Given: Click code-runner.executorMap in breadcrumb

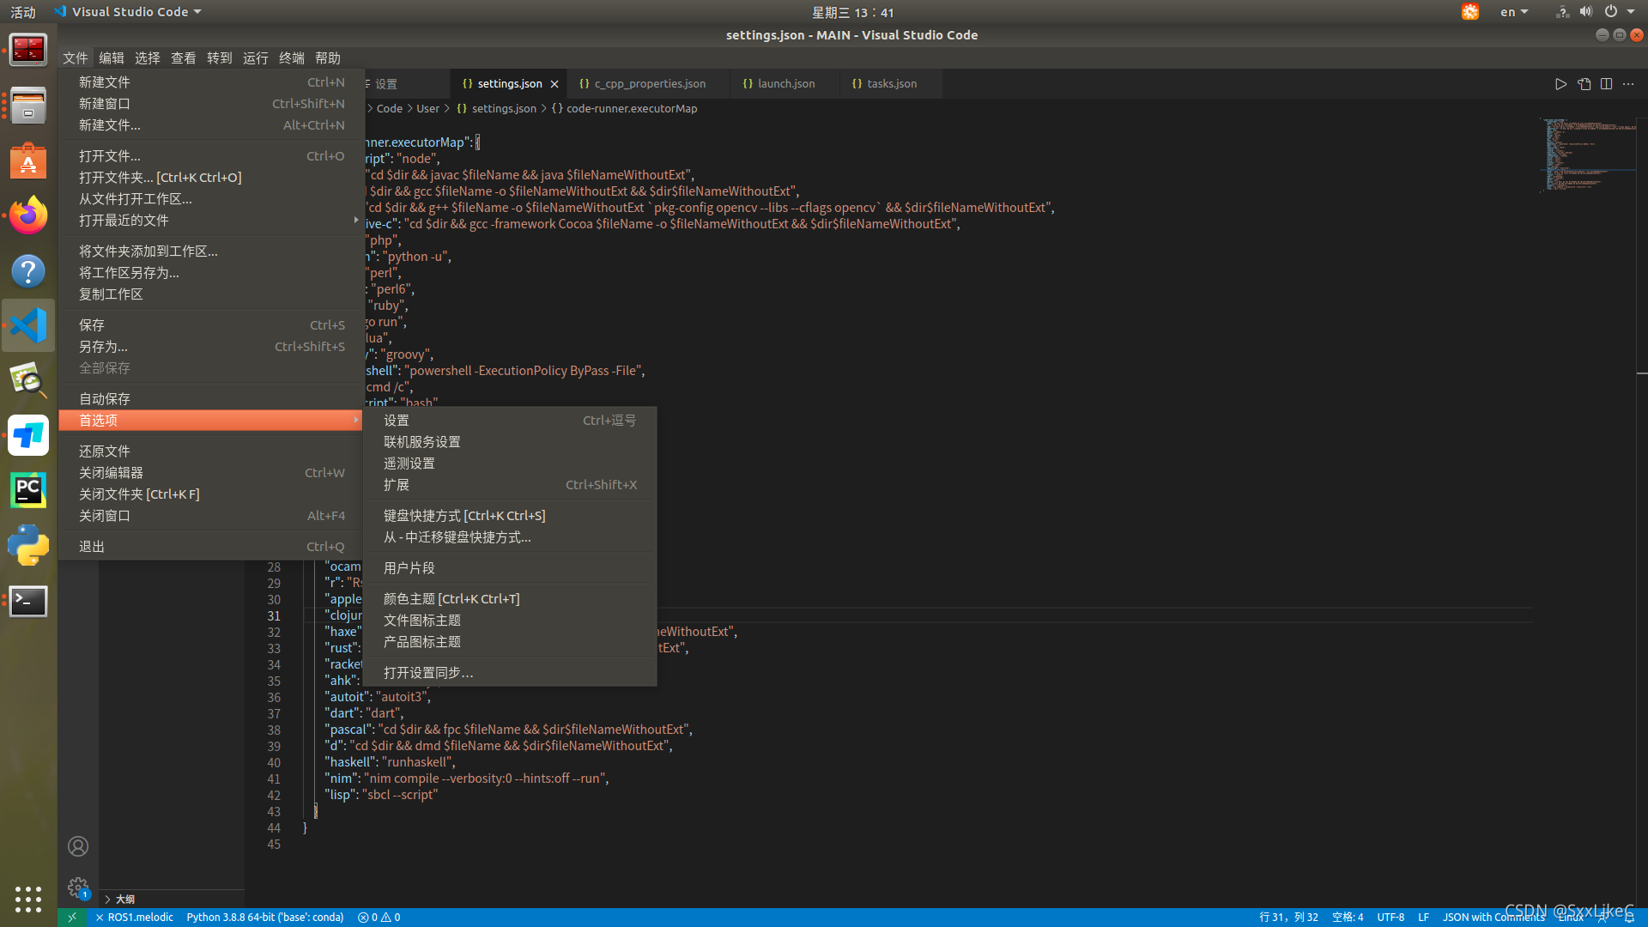Looking at the screenshot, I should click(x=632, y=109).
